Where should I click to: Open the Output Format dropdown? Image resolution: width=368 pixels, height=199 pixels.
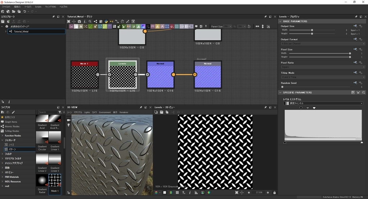[322, 44]
